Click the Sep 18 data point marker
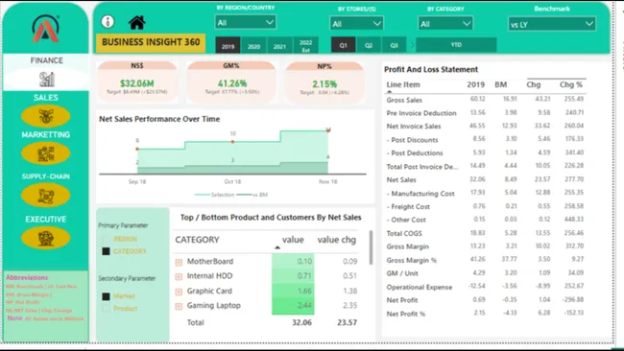 pos(137,149)
